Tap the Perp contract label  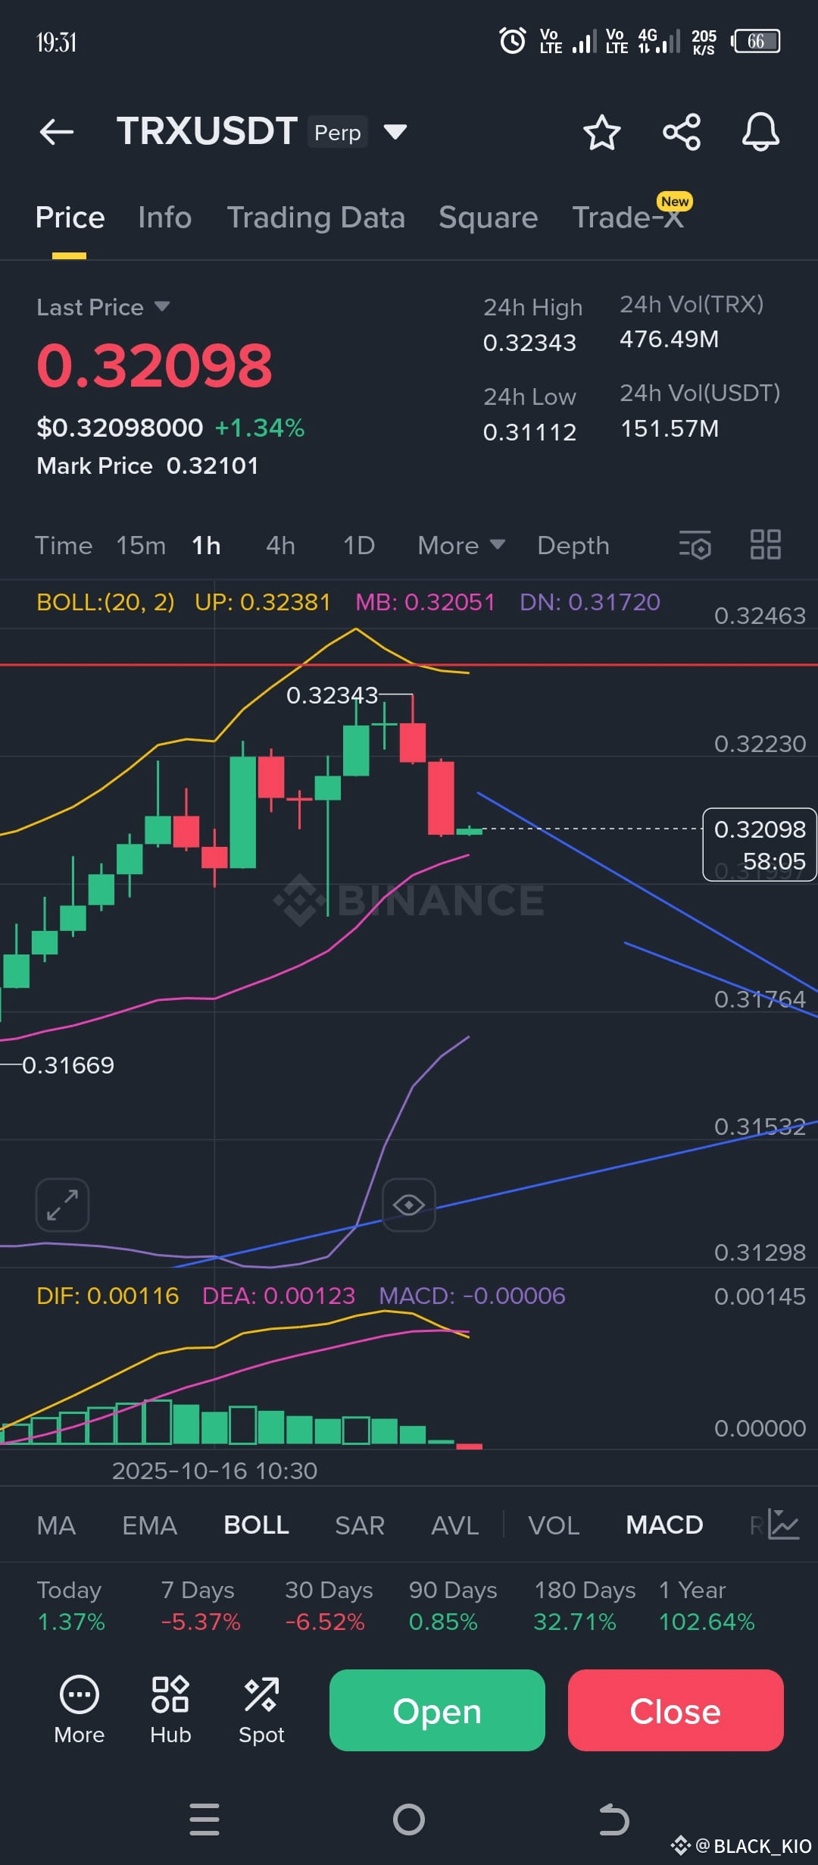pyautogui.click(x=338, y=132)
